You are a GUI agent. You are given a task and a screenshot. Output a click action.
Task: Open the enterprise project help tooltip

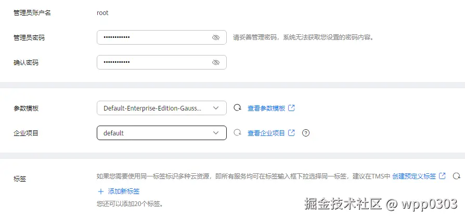point(306,133)
